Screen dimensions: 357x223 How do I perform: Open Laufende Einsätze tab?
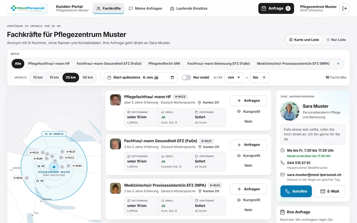pos(189,8)
